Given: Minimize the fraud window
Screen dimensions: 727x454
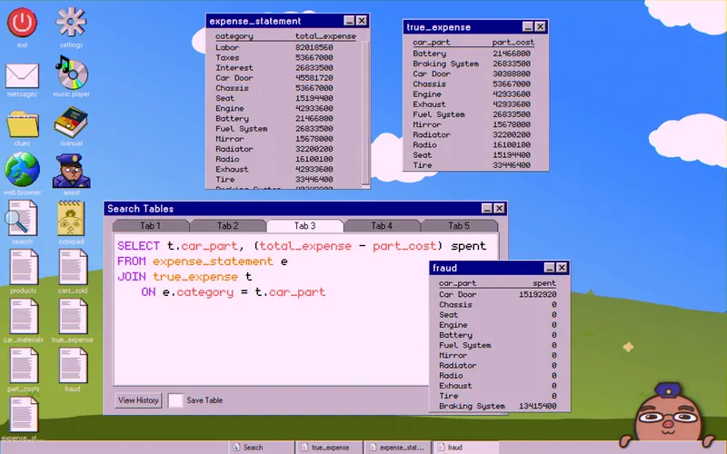Looking at the screenshot, I should click(x=550, y=268).
